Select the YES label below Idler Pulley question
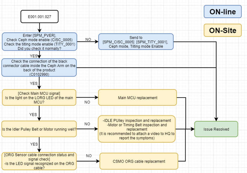This screenshot has width=247, height=173. point(34,144)
